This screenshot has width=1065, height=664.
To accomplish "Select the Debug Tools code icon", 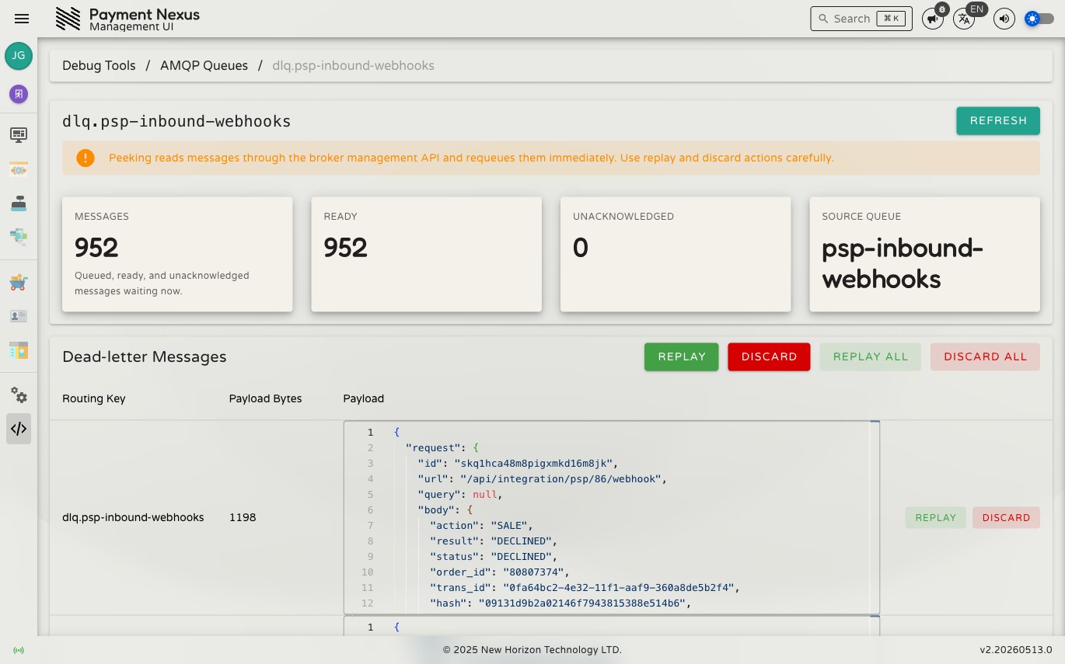I will [19, 429].
